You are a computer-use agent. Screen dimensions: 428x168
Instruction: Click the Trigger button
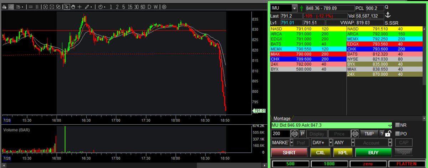click(x=403, y=152)
